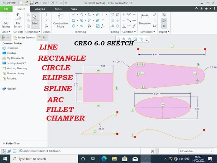Open the Circle tool dropdown arrow
This screenshot has height=163, width=217.
(77, 26)
